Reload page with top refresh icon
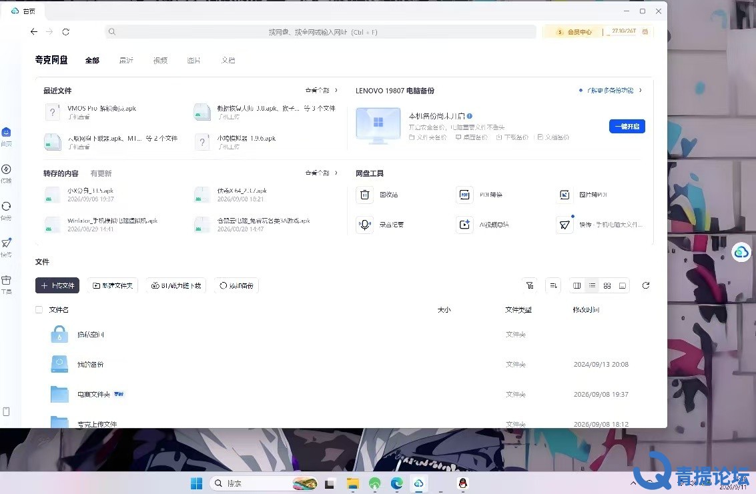 coord(65,32)
